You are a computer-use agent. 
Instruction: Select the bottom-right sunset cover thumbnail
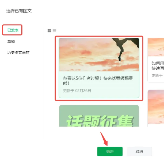point(156,107)
